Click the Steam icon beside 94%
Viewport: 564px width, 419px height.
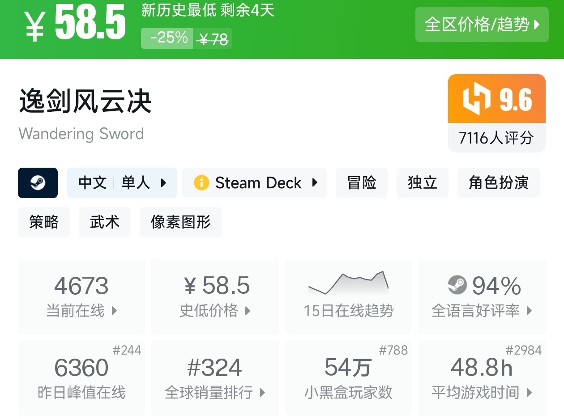(x=457, y=285)
